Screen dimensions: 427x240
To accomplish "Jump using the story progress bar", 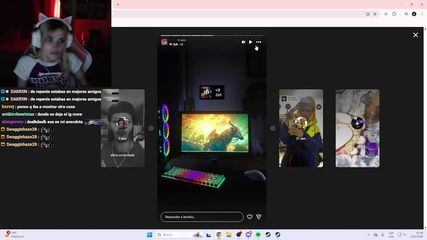I will point(212,35).
